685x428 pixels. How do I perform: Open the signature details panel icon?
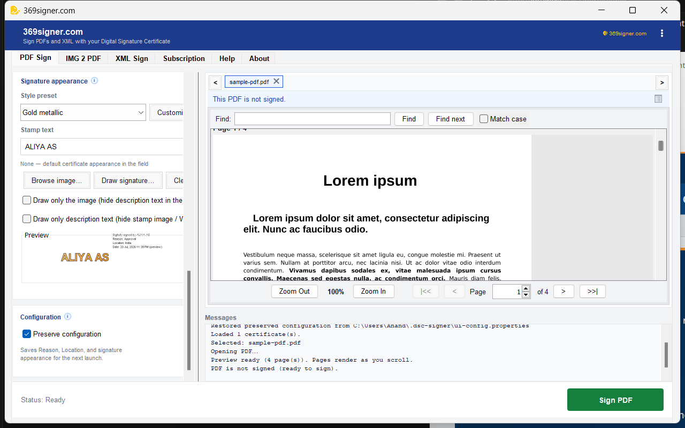coord(658,98)
